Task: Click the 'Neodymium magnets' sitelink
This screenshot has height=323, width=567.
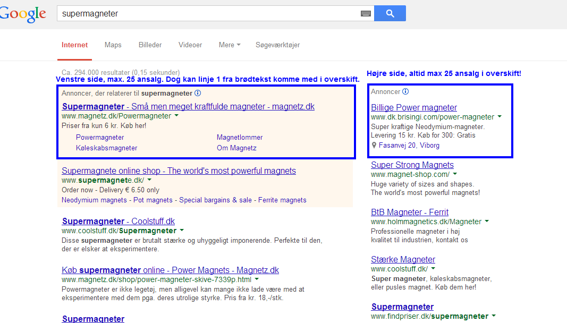Action: click(94, 200)
